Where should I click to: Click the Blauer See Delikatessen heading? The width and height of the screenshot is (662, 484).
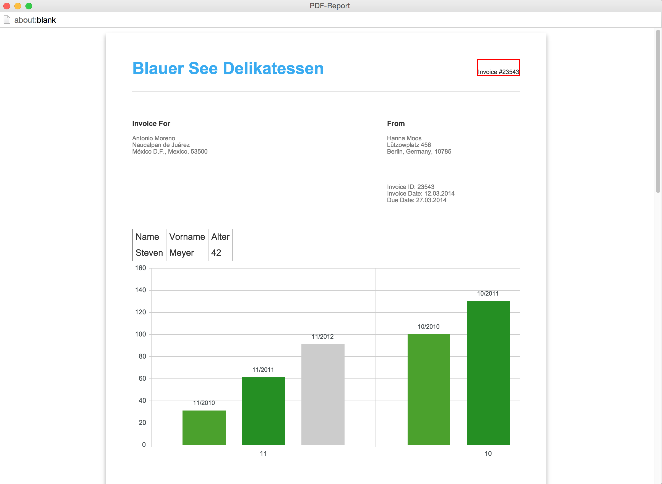tap(228, 69)
